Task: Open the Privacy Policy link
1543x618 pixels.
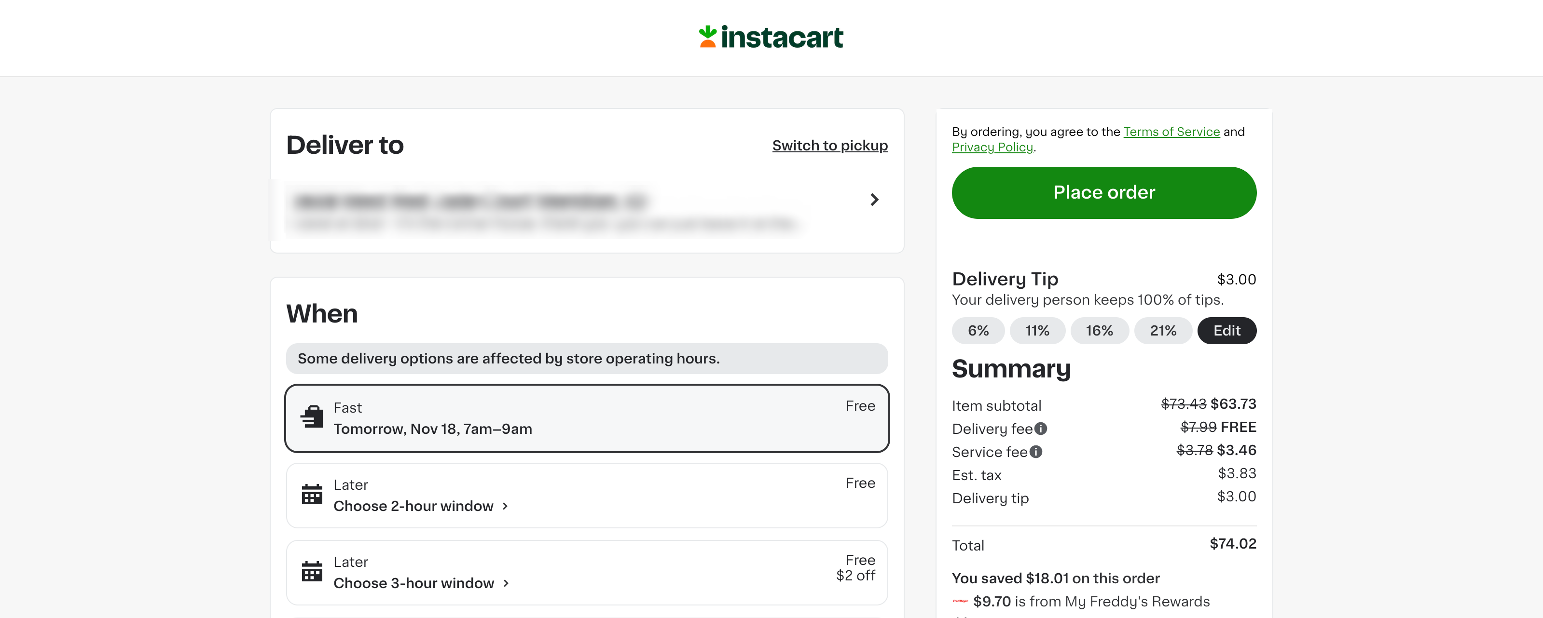Action: pos(992,147)
